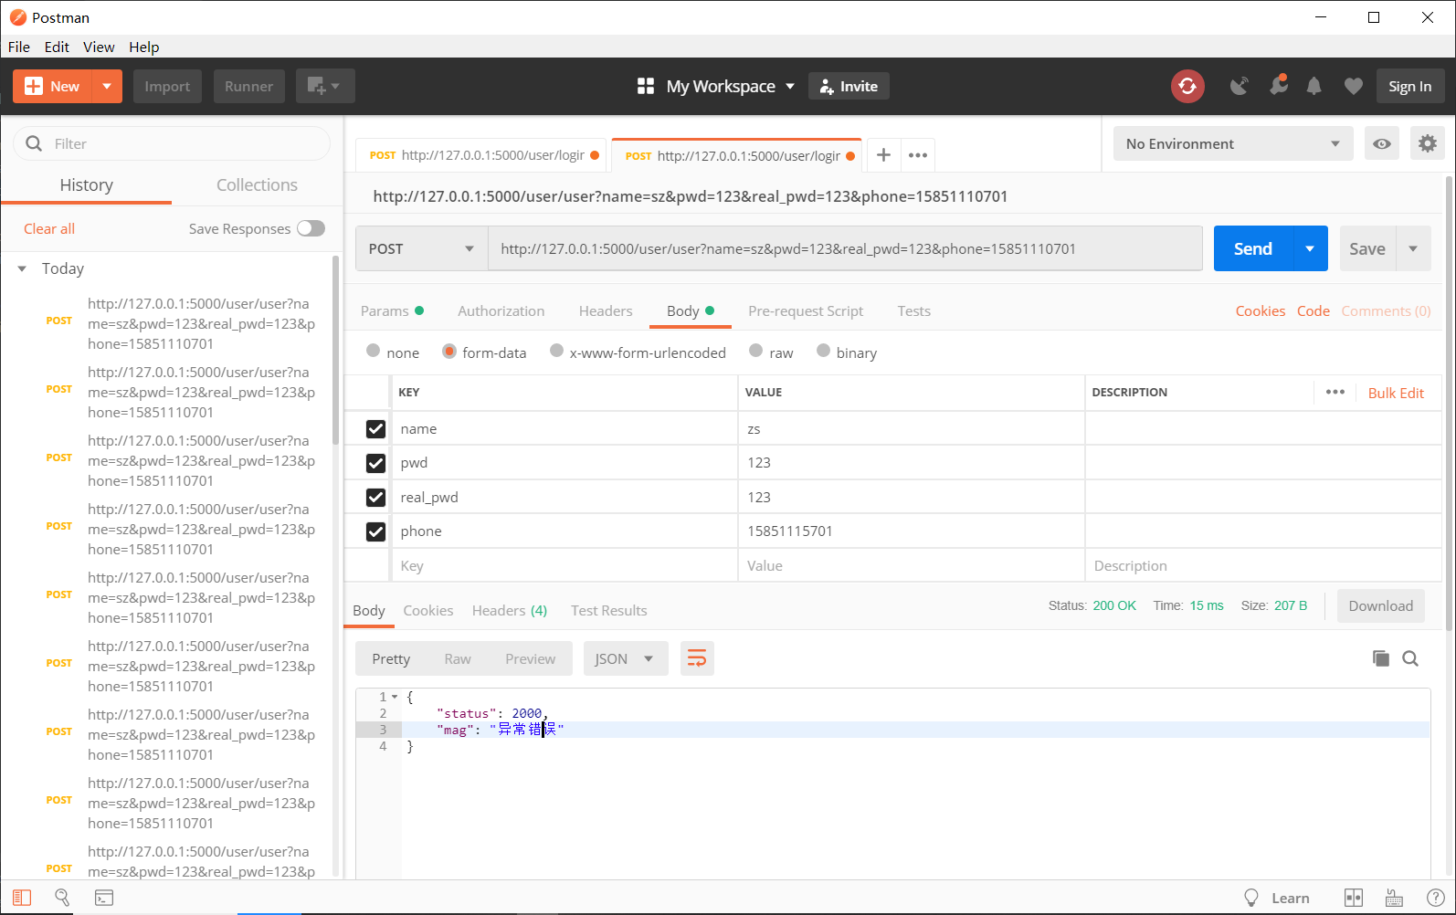1456x915 pixels.
Task: Select the none body type
Action: [x=373, y=351]
